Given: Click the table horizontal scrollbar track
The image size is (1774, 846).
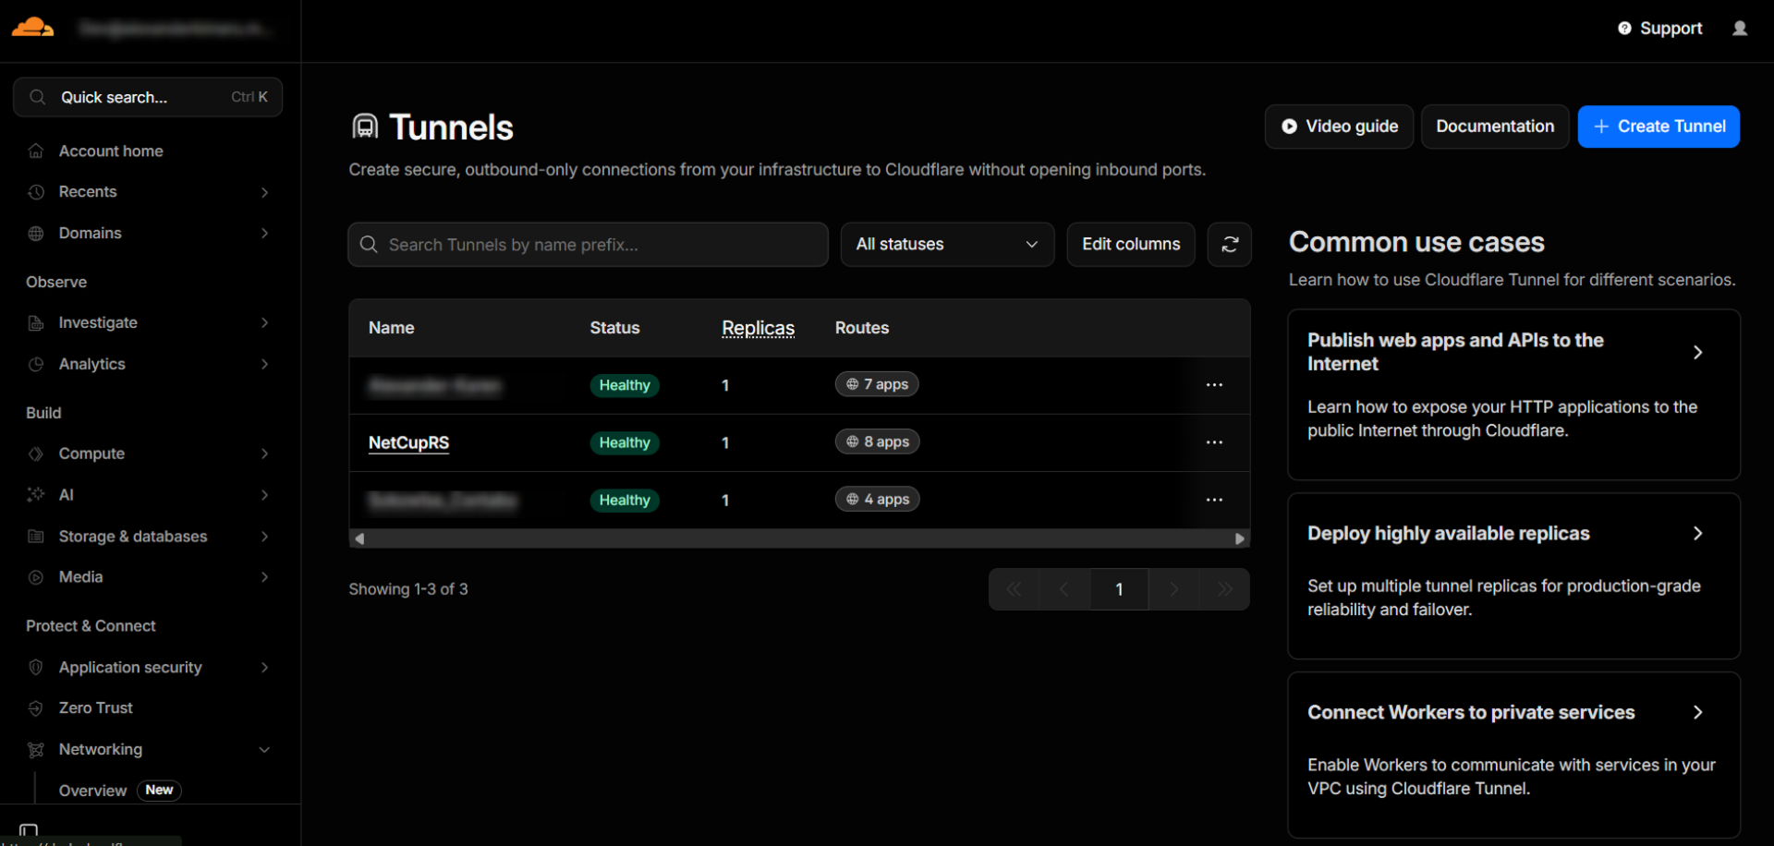Looking at the screenshot, I should (799, 538).
